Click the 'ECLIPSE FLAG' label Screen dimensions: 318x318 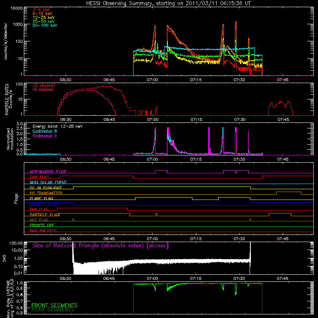(x=43, y=204)
